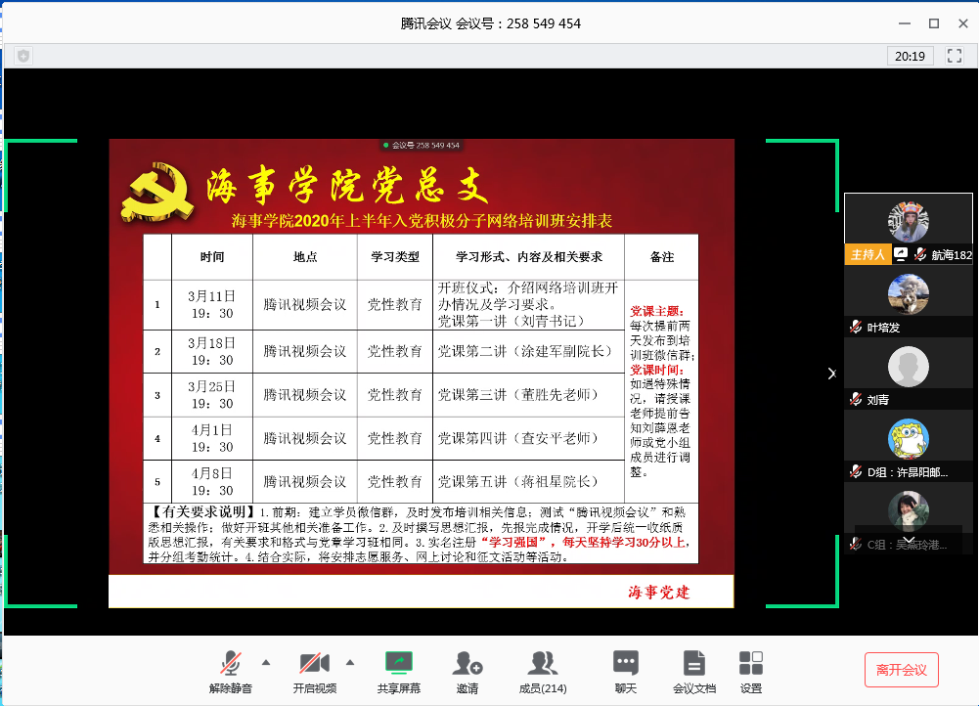Click muted mic icon beside D组：许昌阳邮

pyautogui.click(x=856, y=471)
